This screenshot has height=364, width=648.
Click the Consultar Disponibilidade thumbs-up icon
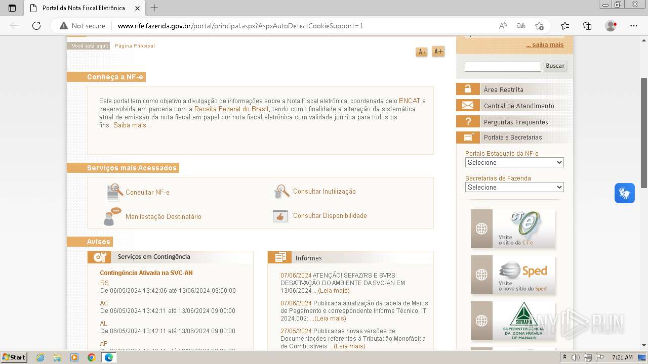(x=280, y=216)
